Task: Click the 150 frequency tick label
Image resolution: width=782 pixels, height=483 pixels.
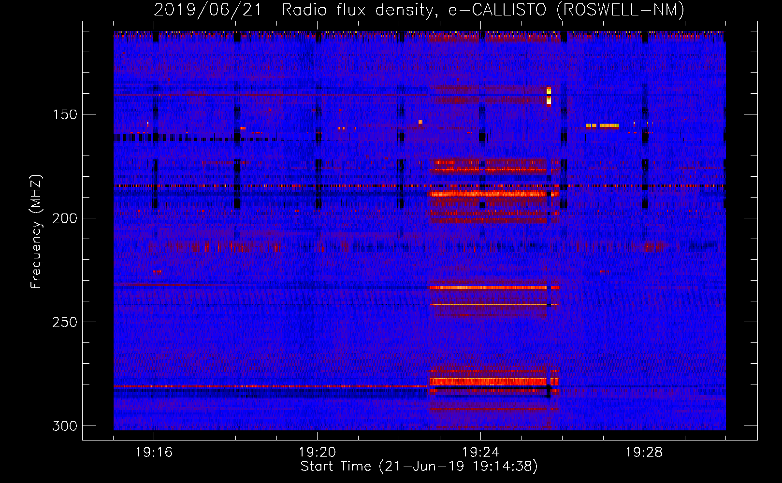Action: (x=65, y=114)
